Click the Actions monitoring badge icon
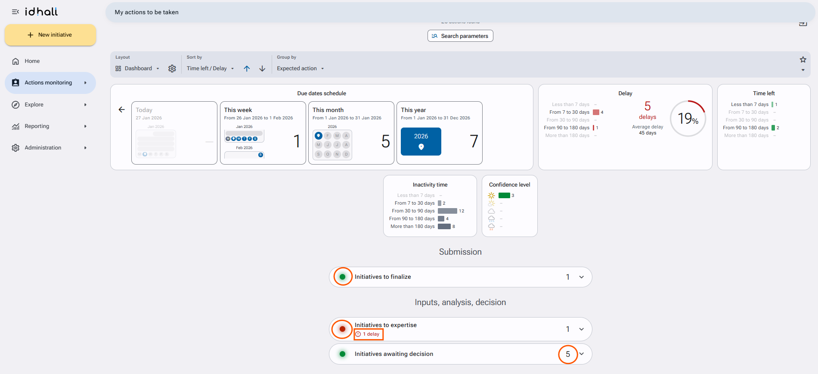Image resolution: width=818 pixels, height=374 pixels. (15, 83)
